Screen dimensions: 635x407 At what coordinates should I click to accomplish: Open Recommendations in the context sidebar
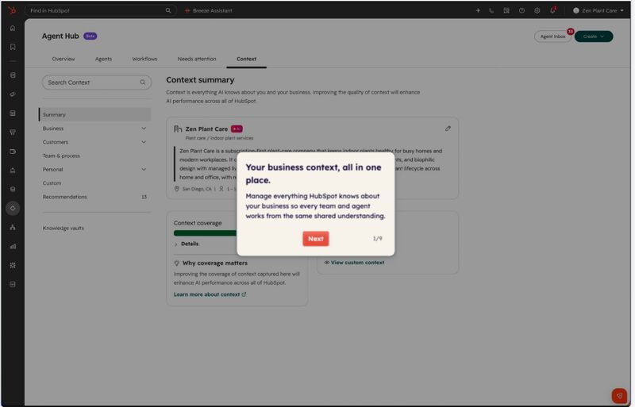[65, 197]
